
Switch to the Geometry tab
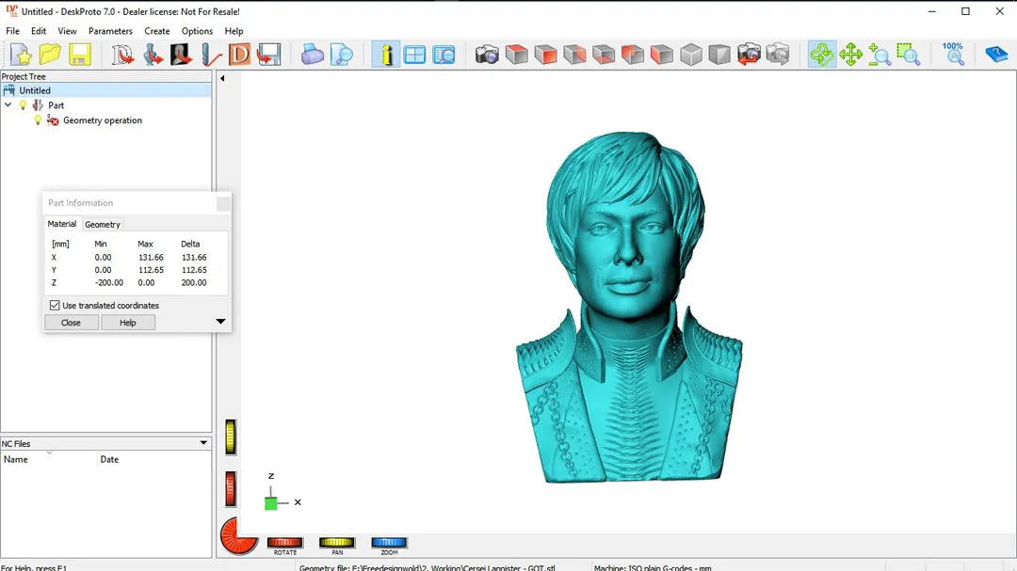tap(103, 224)
